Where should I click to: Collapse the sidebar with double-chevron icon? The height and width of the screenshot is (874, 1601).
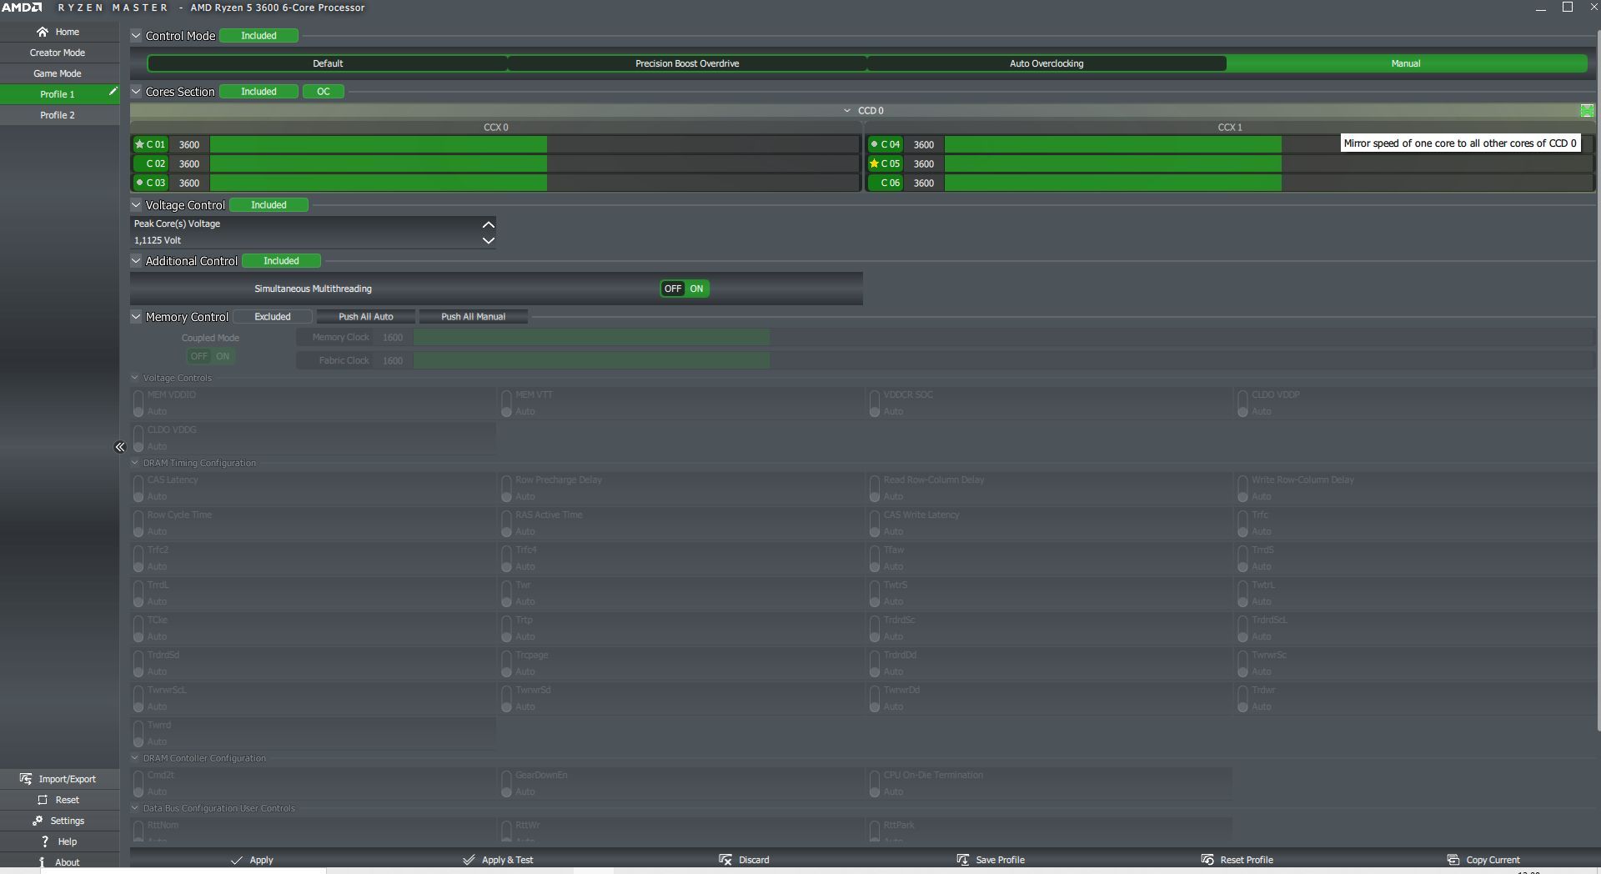(120, 447)
